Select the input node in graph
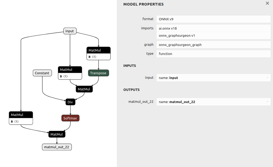This screenshot has width=273, height=167. click(70, 31)
